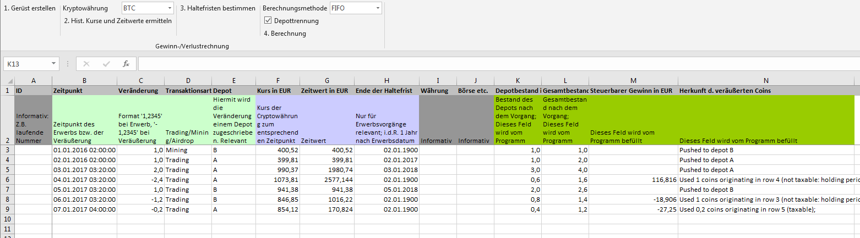Image resolution: width=860 pixels, height=238 pixels.
Task: Click the 'Börse etc.' header cell
Action: [475, 90]
